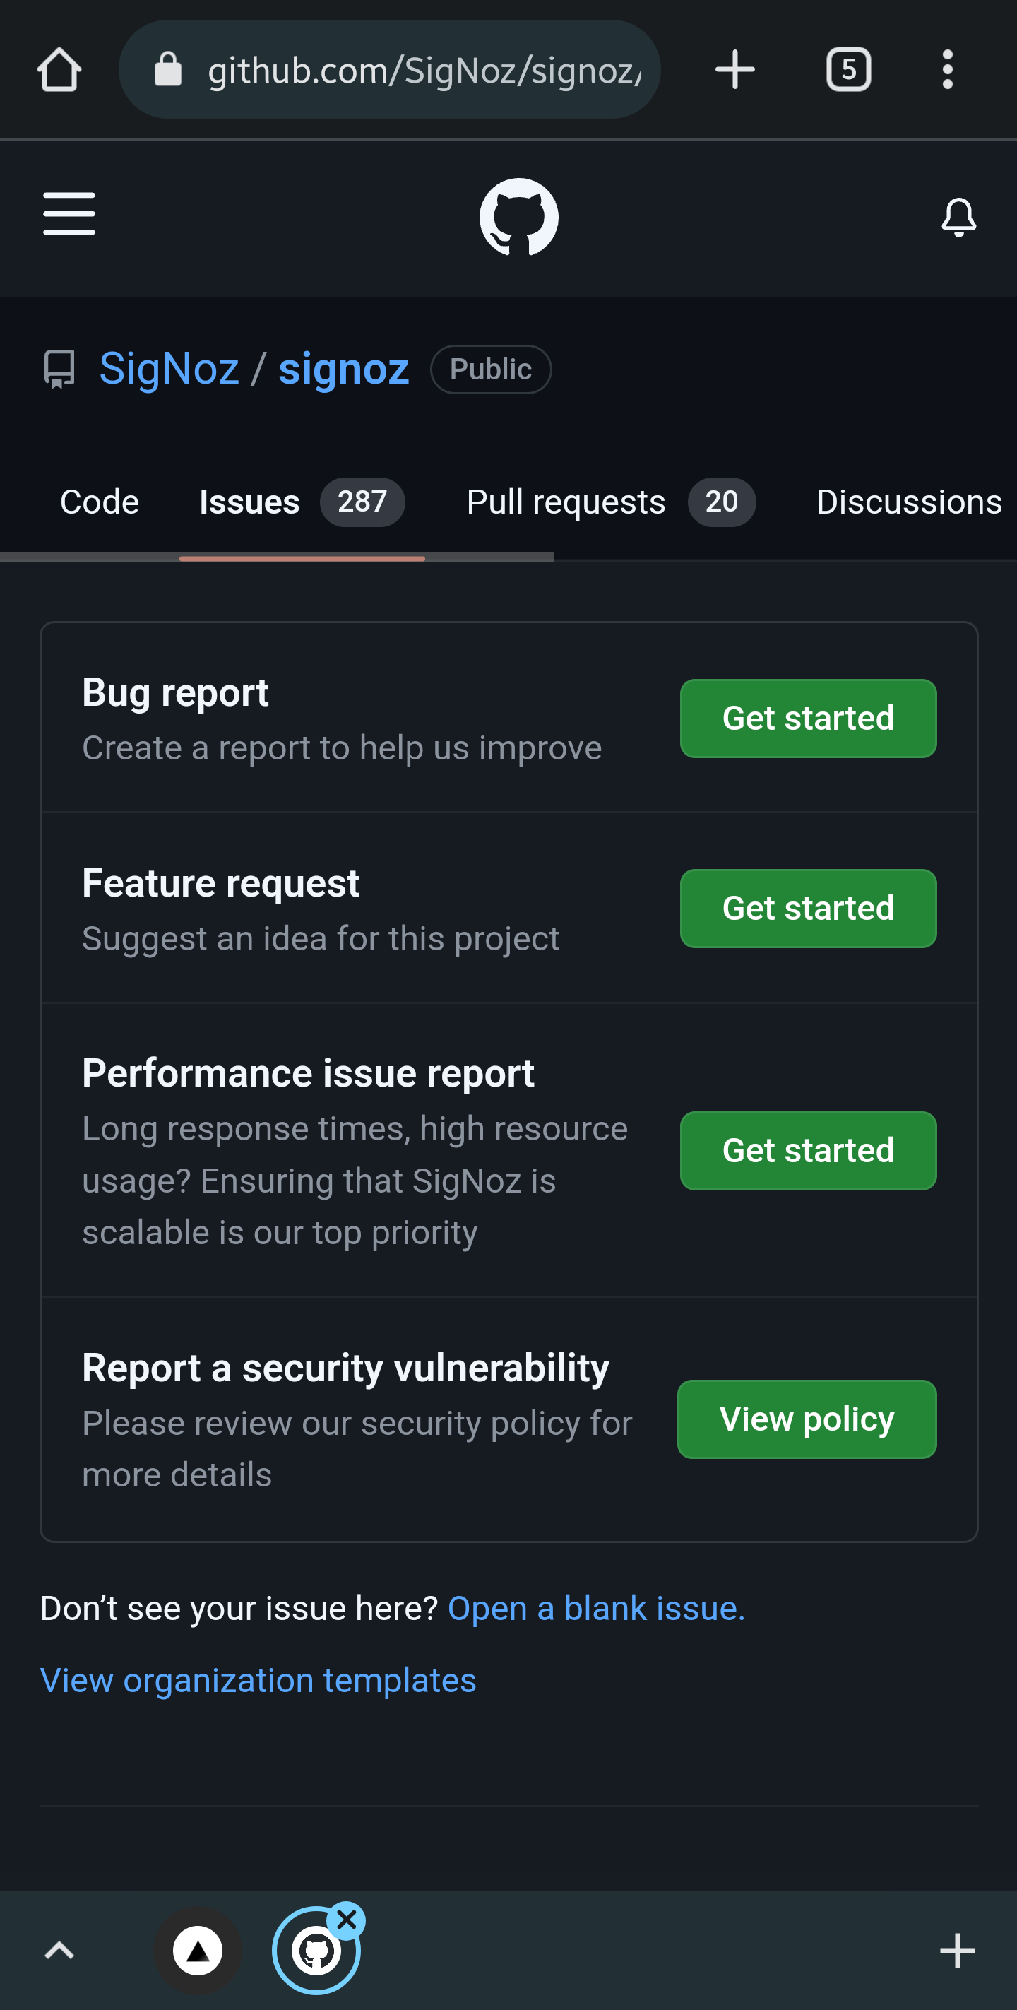Viewport: 1017px width, 2010px height.
Task: Open the tab switcher showing 5 tabs
Action: click(x=848, y=69)
